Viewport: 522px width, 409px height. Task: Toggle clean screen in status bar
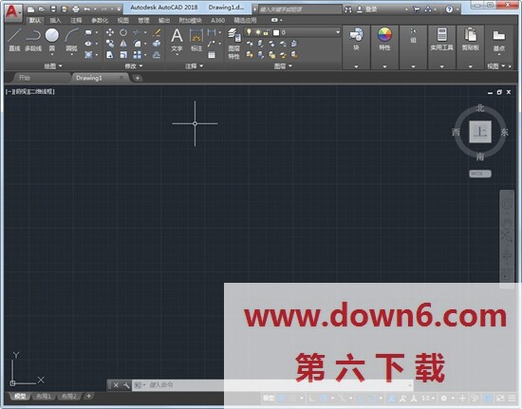[x=500, y=398]
